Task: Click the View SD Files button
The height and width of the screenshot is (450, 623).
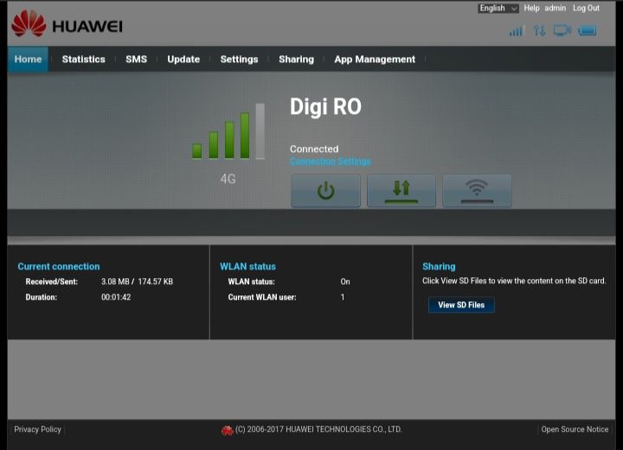Action: coord(461,305)
